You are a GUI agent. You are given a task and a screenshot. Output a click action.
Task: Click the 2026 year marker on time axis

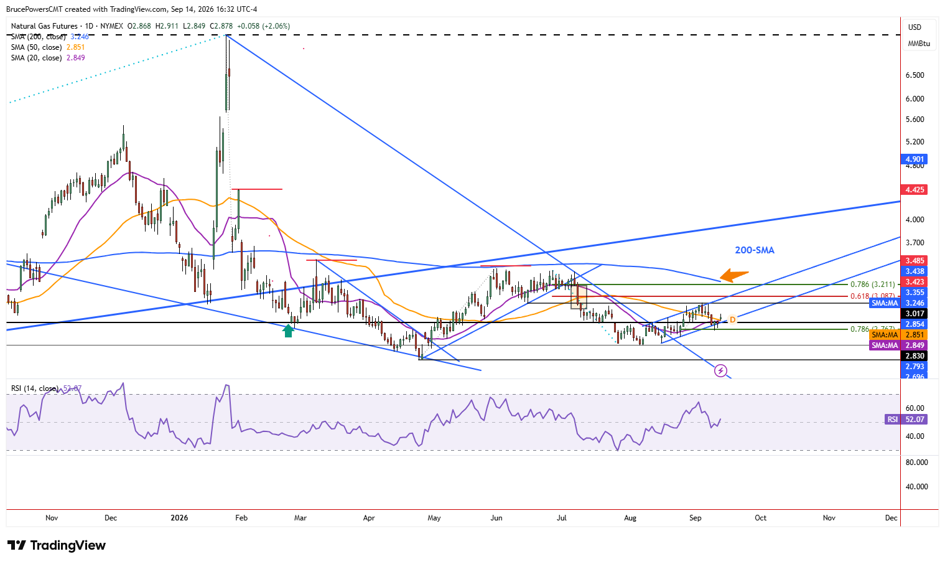(x=179, y=518)
